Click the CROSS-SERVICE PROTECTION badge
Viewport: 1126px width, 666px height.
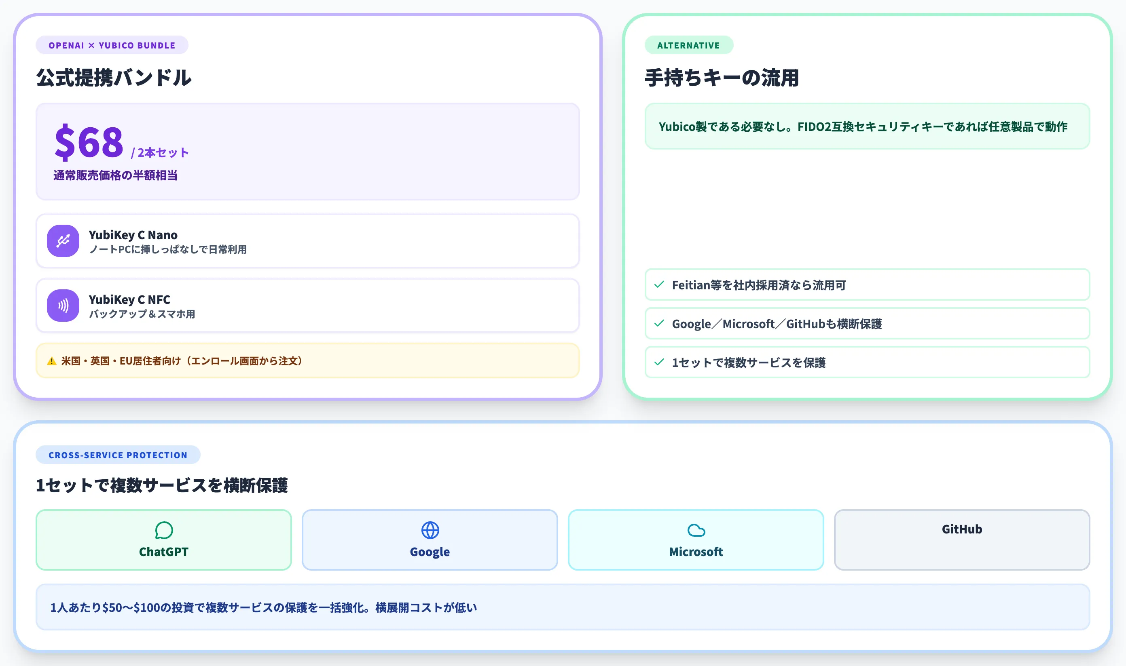[x=118, y=455]
